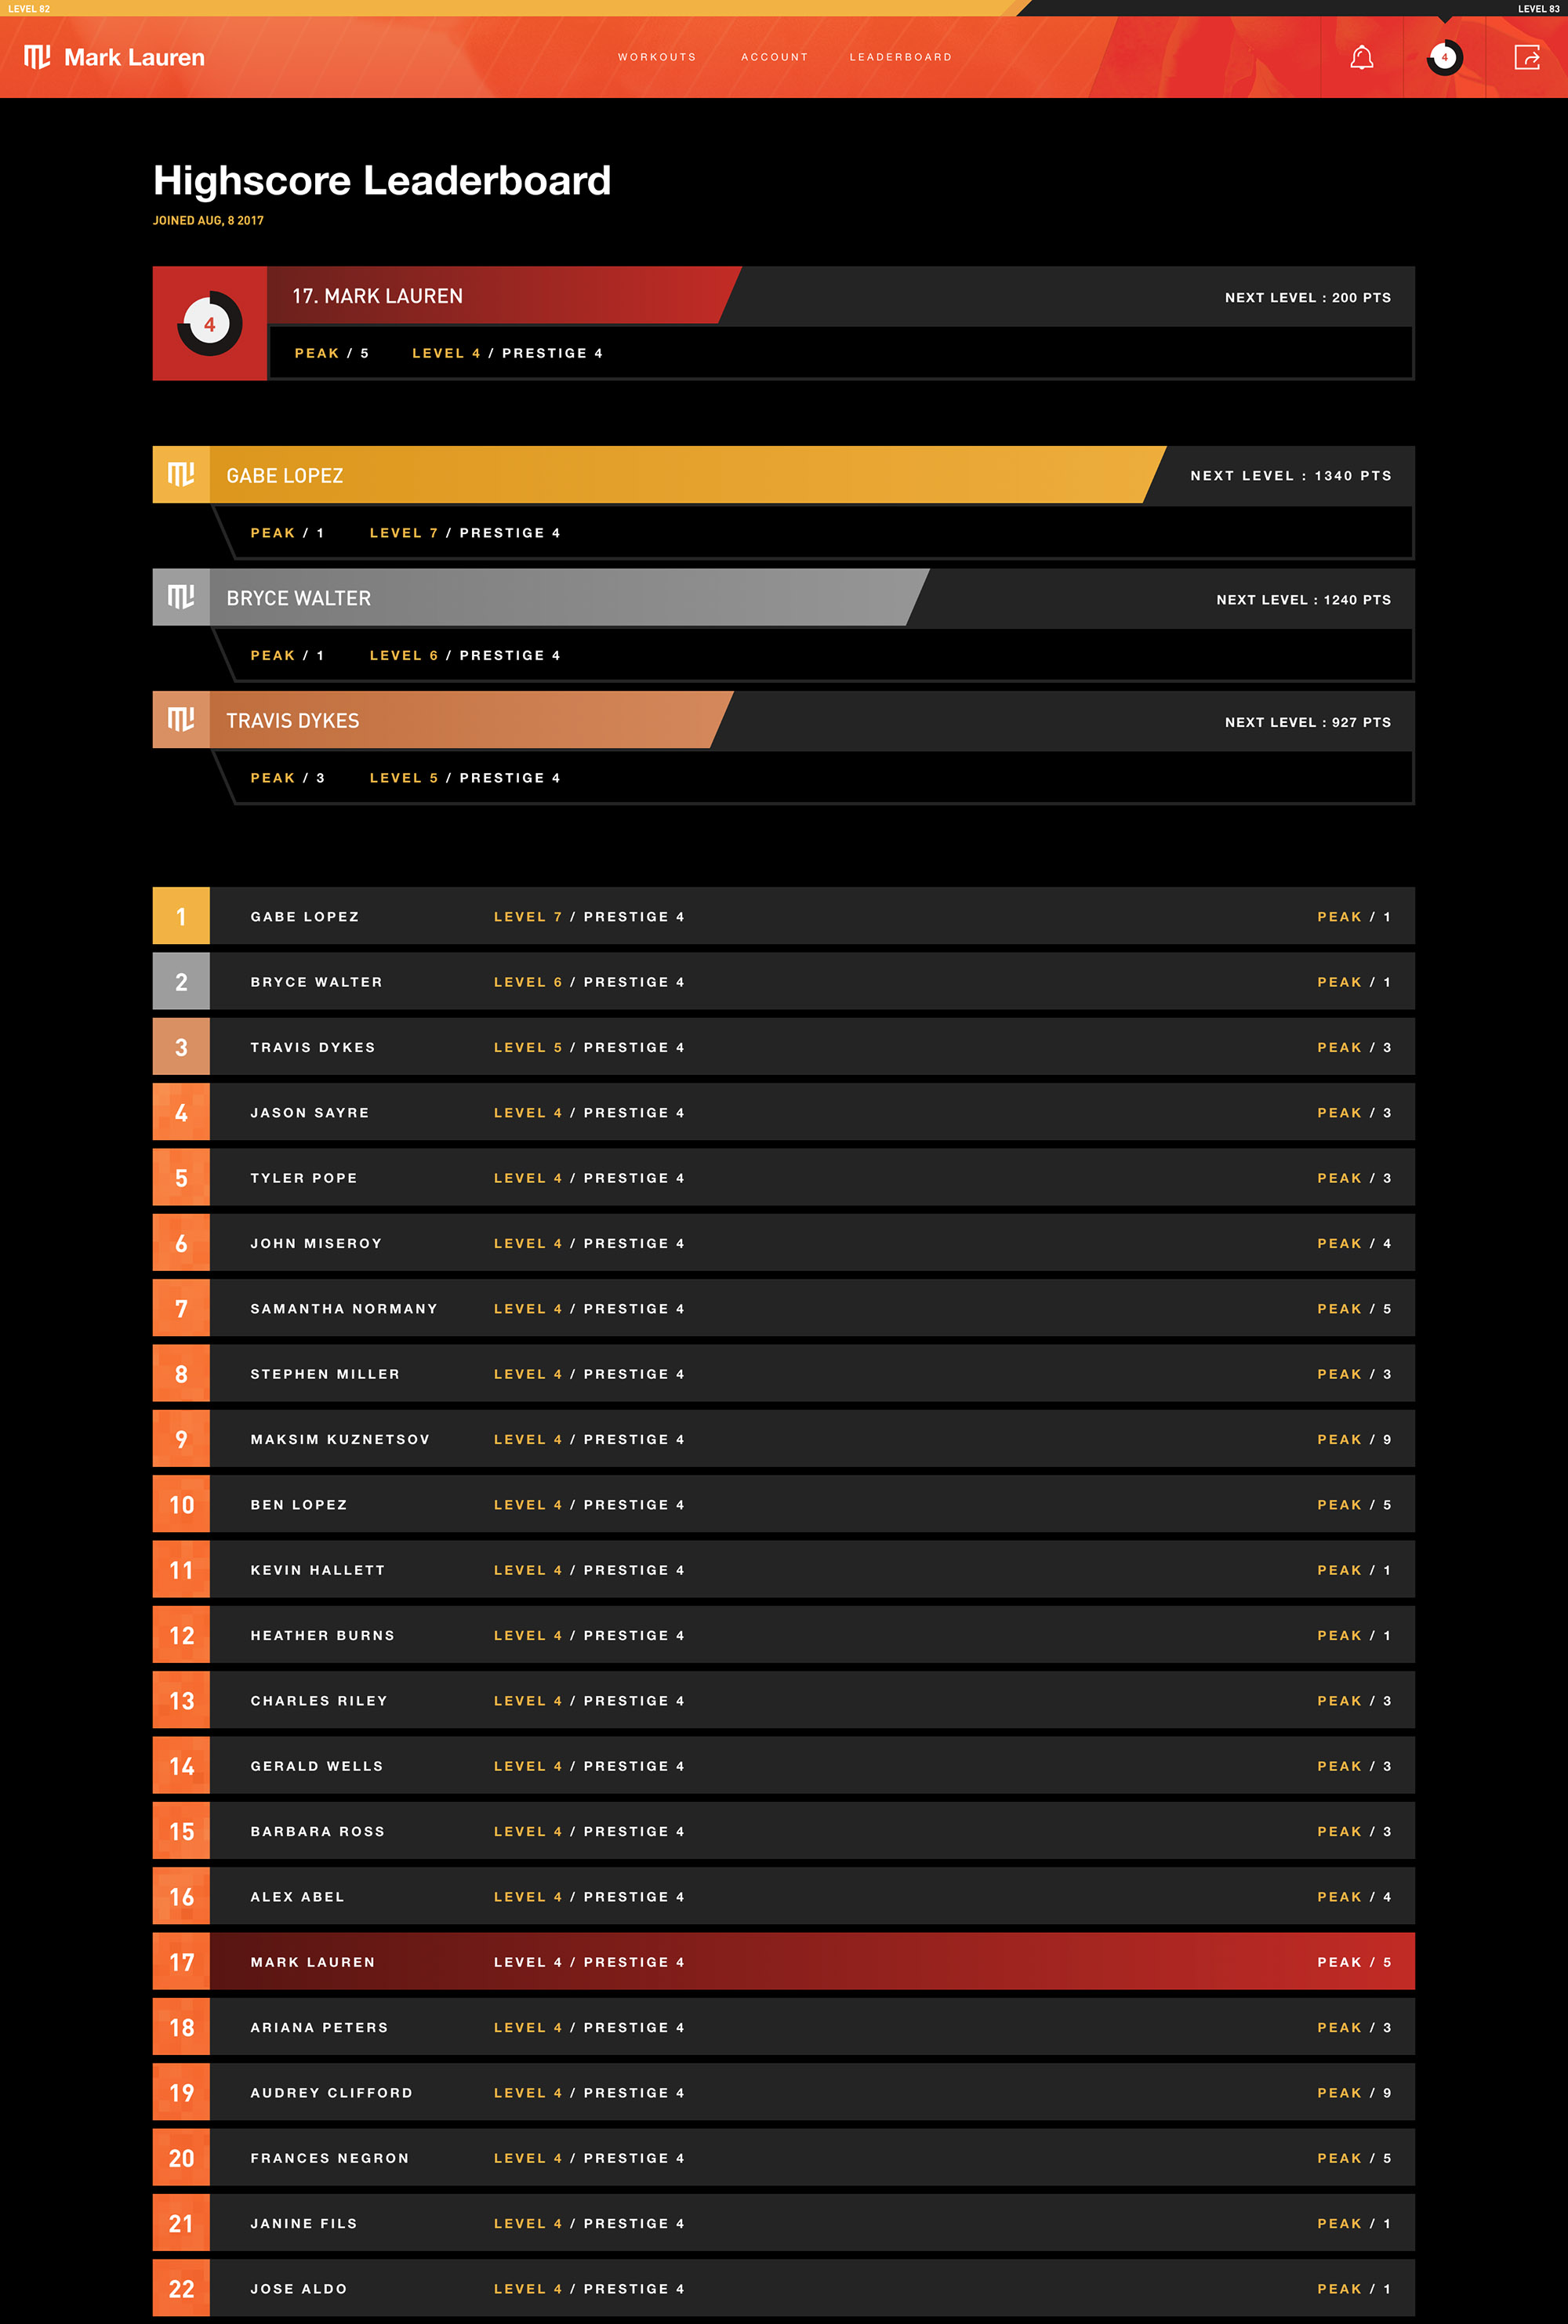This screenshot has height=2324, width=1568.
Task: Select the Ben Lopez row
Action: click(x=784, y=1504)
